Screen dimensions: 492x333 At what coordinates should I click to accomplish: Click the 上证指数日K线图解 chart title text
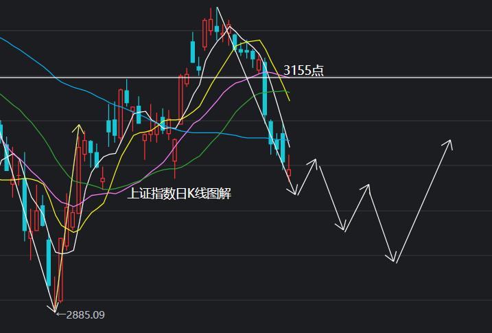180,194
